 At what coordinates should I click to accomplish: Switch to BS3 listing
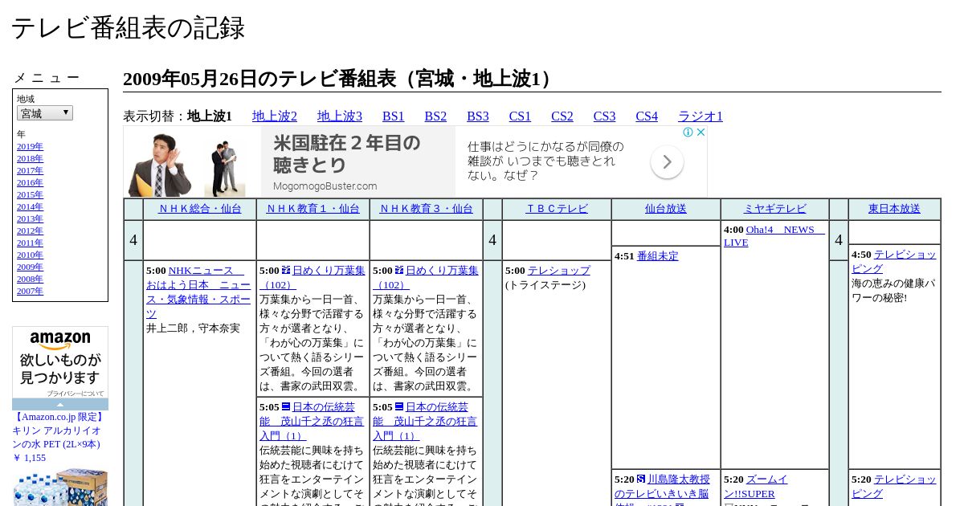[x=478, y=116]
